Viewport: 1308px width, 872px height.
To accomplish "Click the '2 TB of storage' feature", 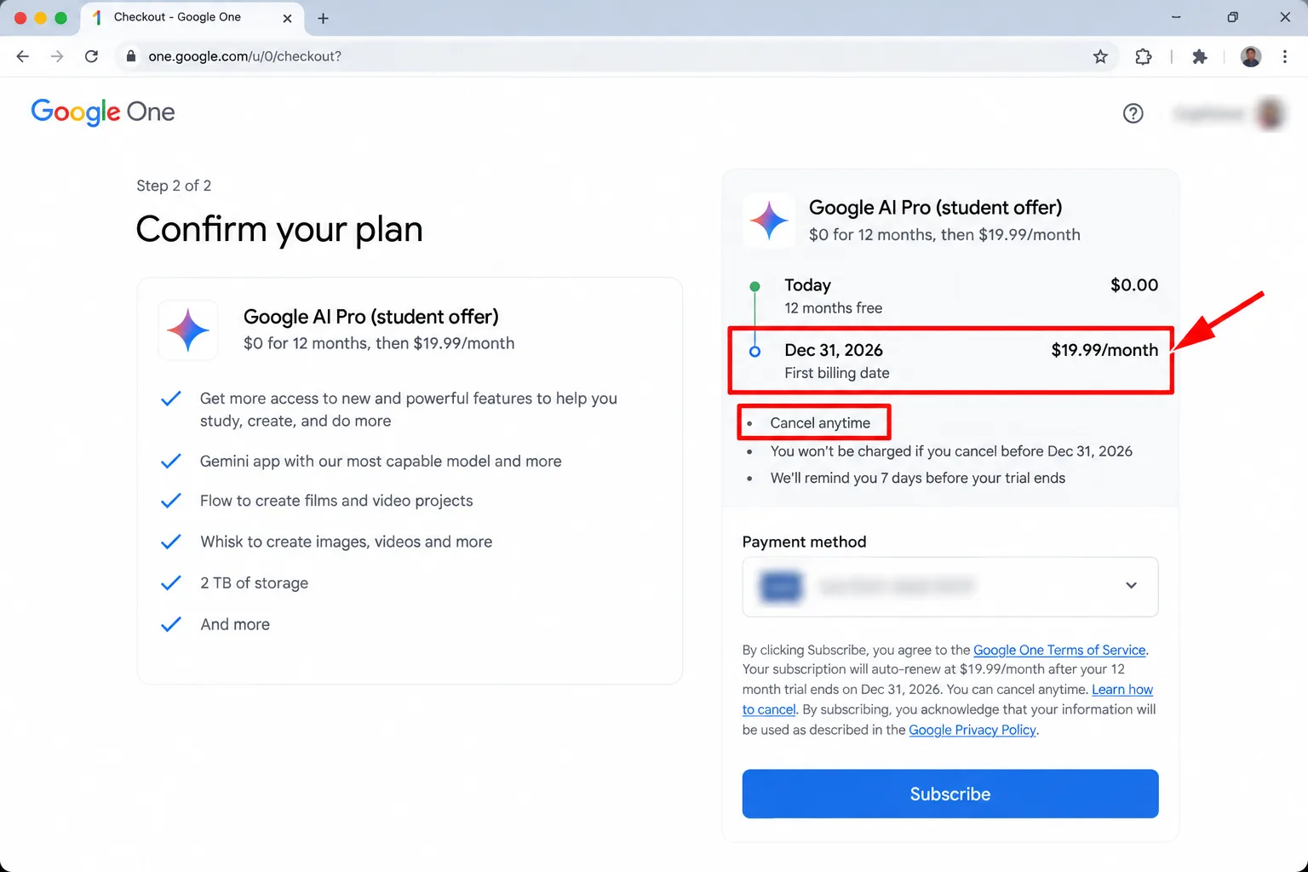I will coord(254,583).
